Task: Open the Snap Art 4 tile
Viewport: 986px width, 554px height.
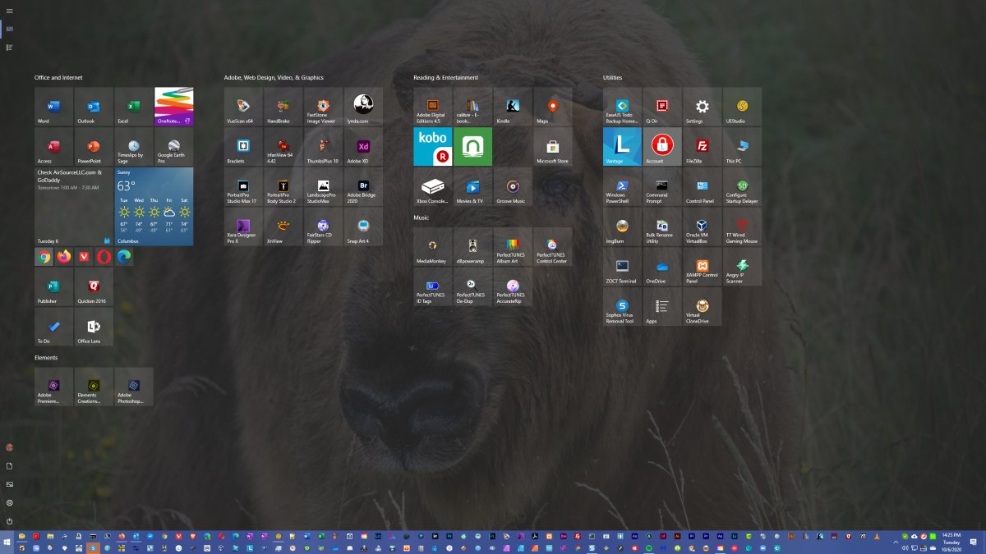Action: point(364,227)
